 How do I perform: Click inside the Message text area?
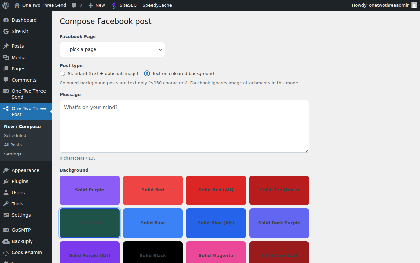184,126
